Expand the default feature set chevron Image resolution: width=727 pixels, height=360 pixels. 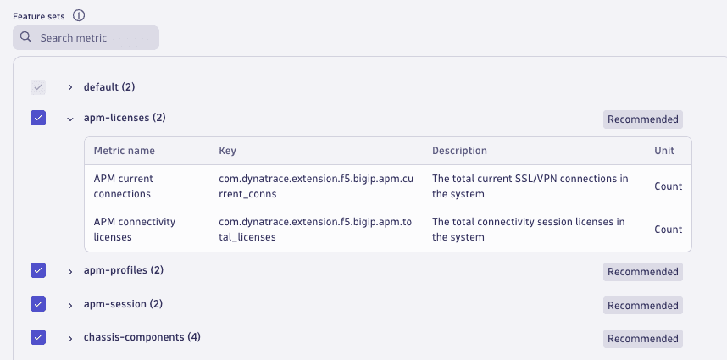point(70,87)
